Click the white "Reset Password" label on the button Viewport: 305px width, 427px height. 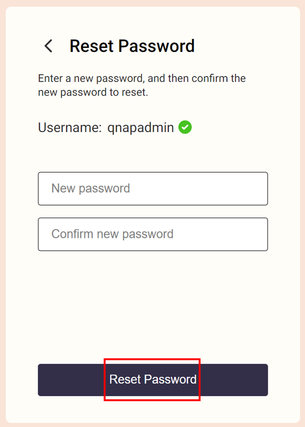pos(153,379)
